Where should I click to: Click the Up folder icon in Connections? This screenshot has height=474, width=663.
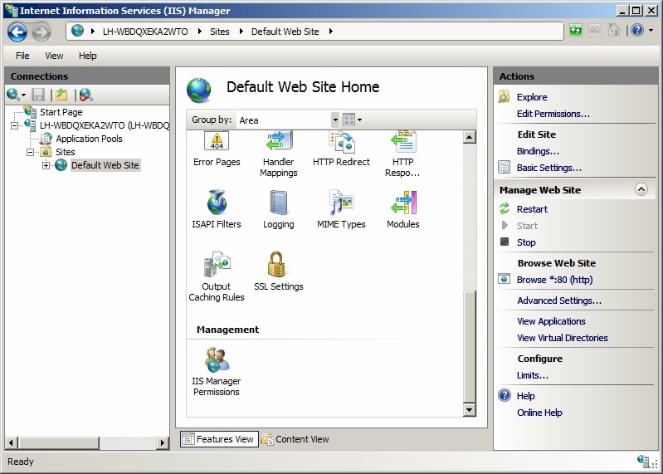[61, 95]
